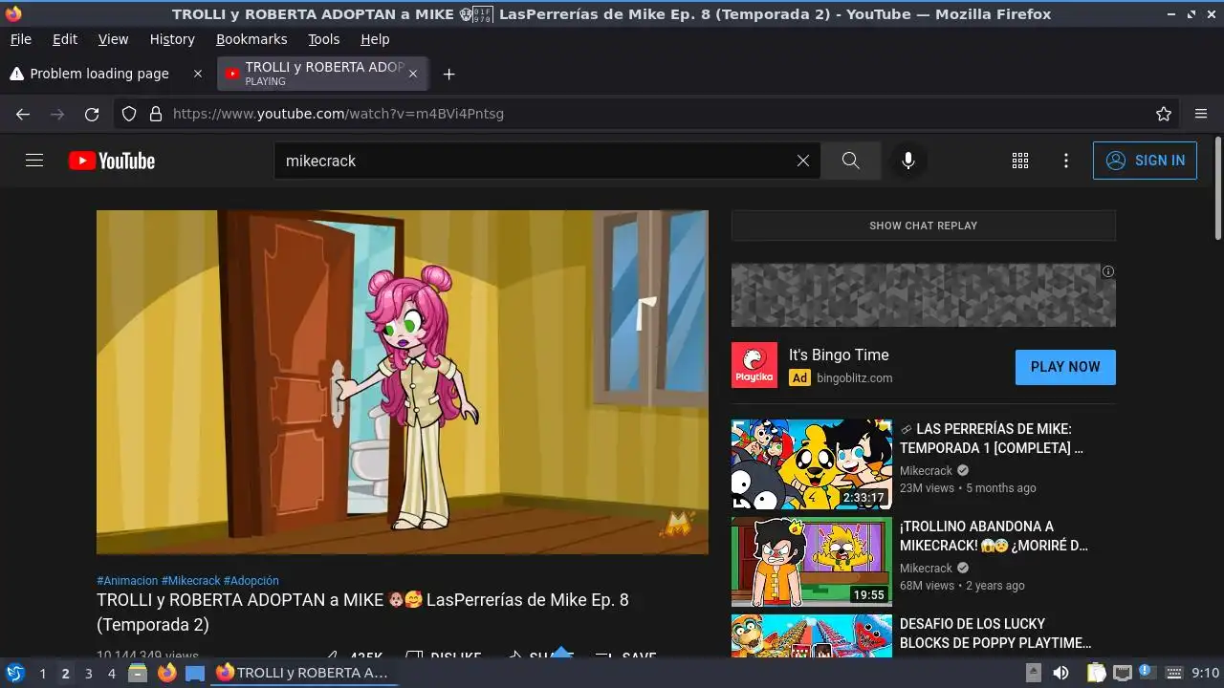Click update notifier tray icon

coord(1147,672)
